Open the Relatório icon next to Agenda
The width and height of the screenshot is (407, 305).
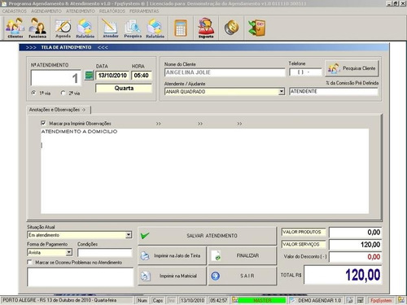pos(85,28)
